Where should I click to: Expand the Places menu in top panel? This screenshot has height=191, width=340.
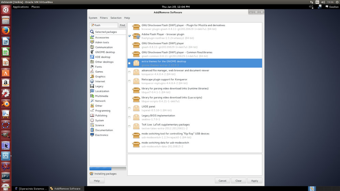(35, 7)
